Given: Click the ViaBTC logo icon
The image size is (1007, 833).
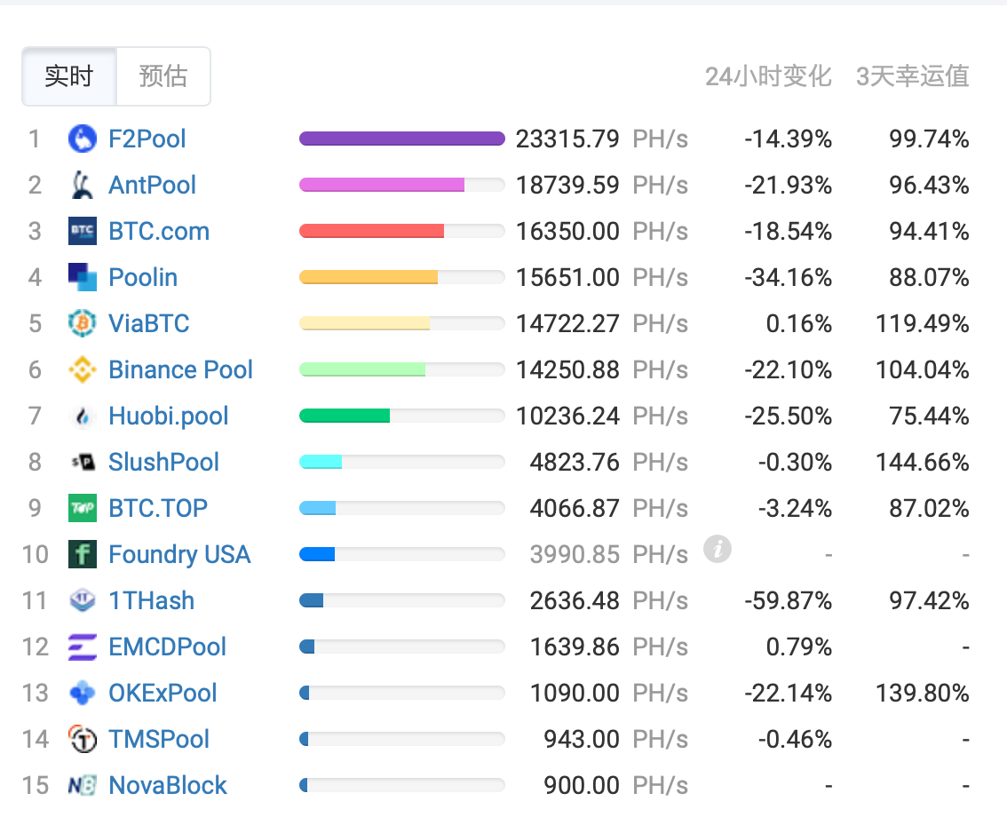Looking at the screenshot, I should pos(83,323).
